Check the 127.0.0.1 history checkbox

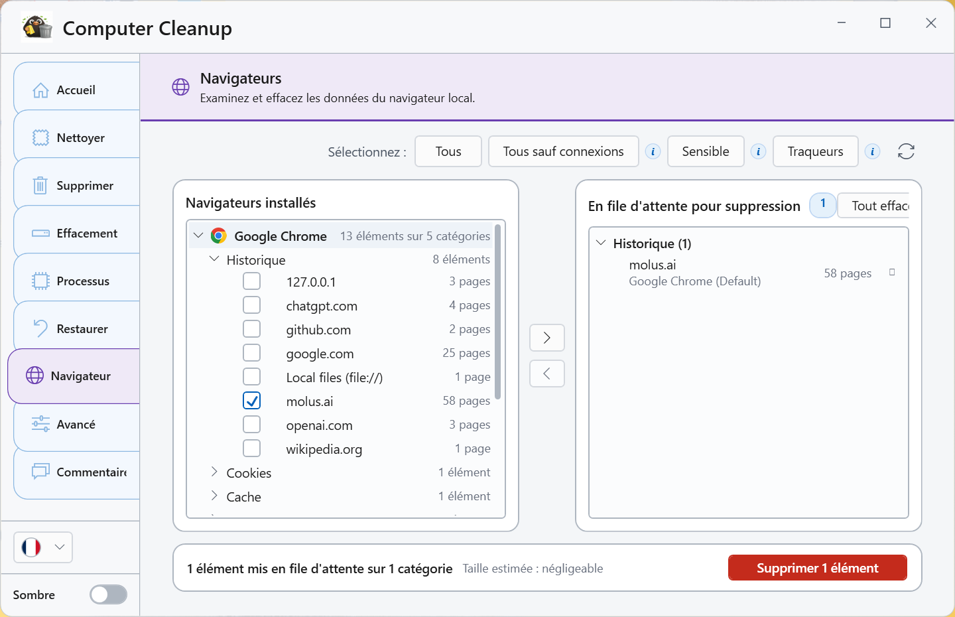pos(251,281)
